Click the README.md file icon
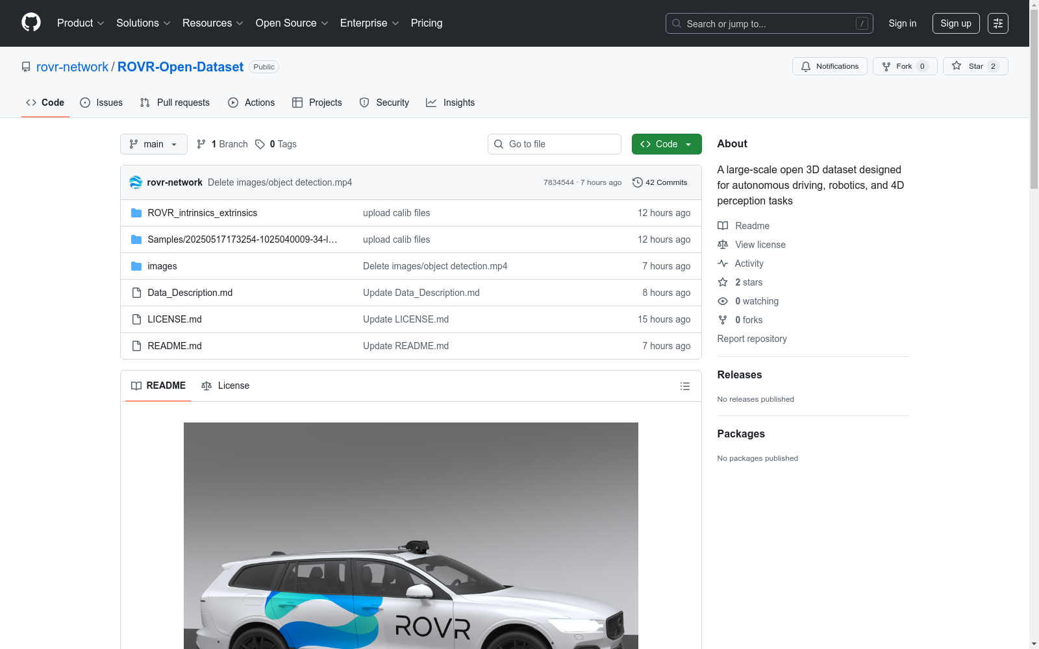 [x=136, y=346]
